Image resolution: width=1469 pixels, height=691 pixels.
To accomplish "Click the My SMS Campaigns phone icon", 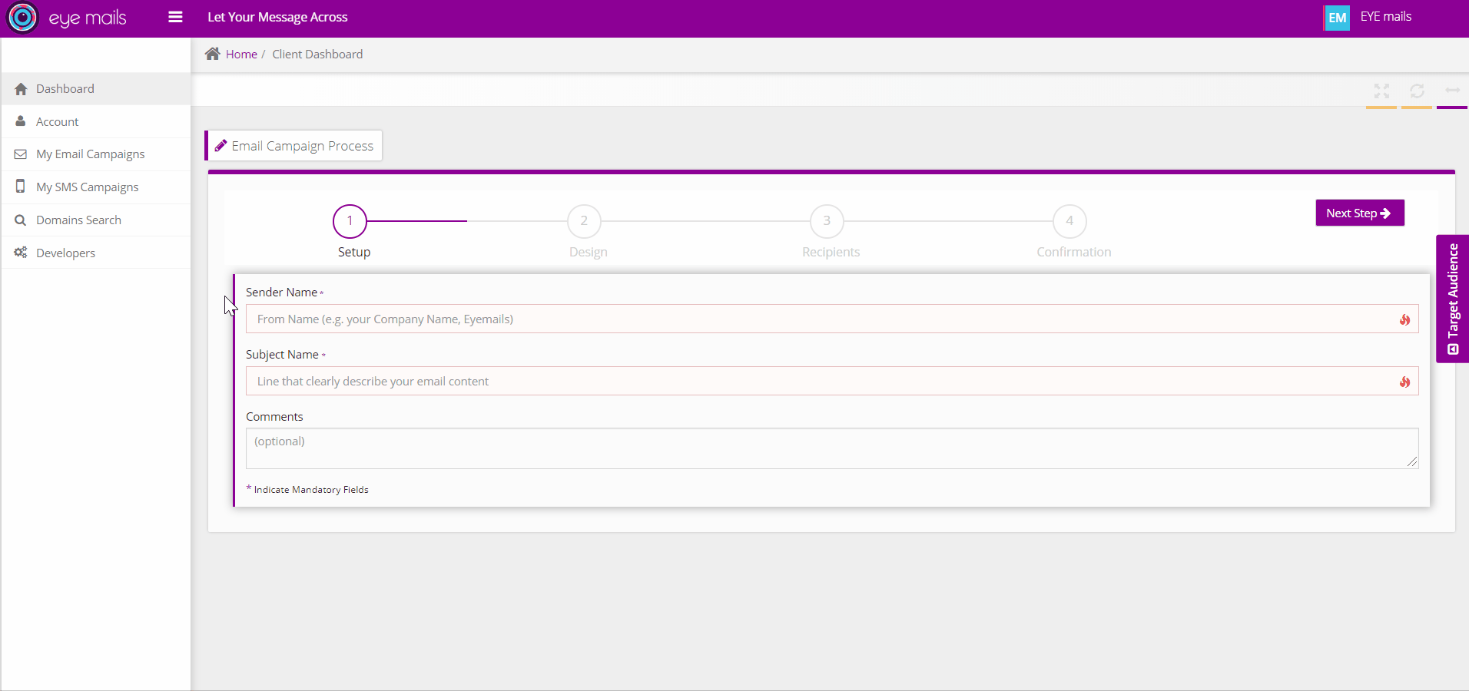I will click(21, 187).
